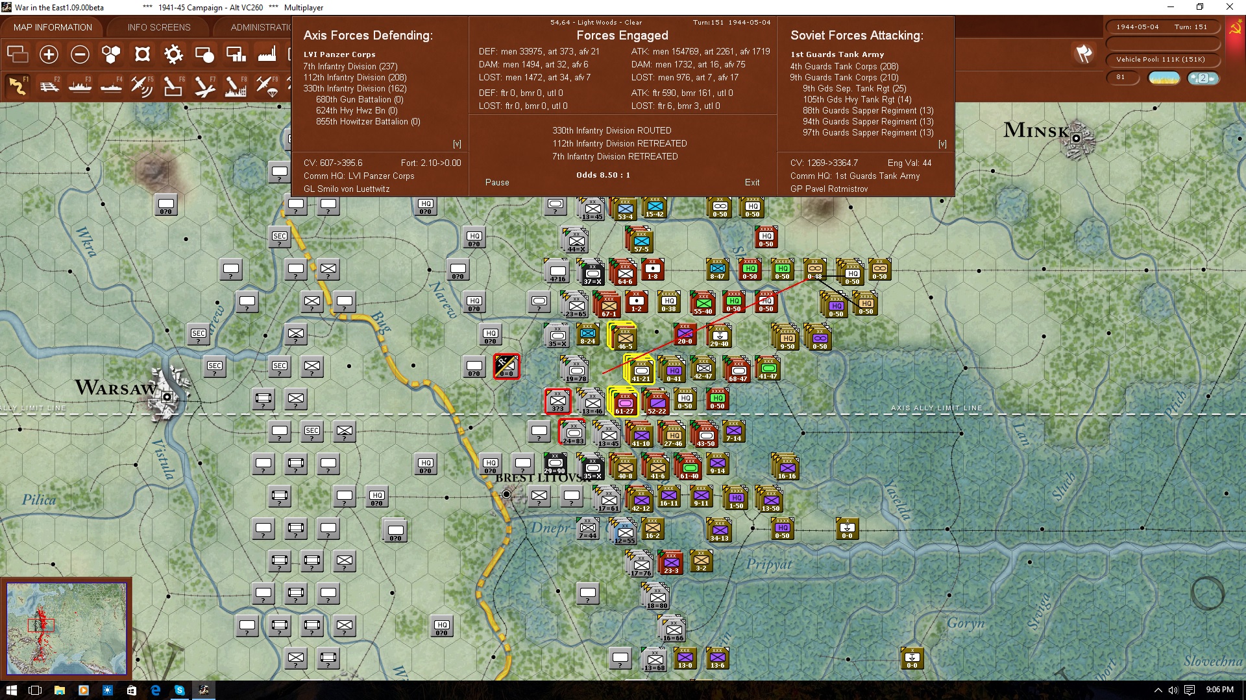Select 9th Guards Tank Corps attacker
The width and height of the screenshot is (1246, 700).
coord(844,77)
